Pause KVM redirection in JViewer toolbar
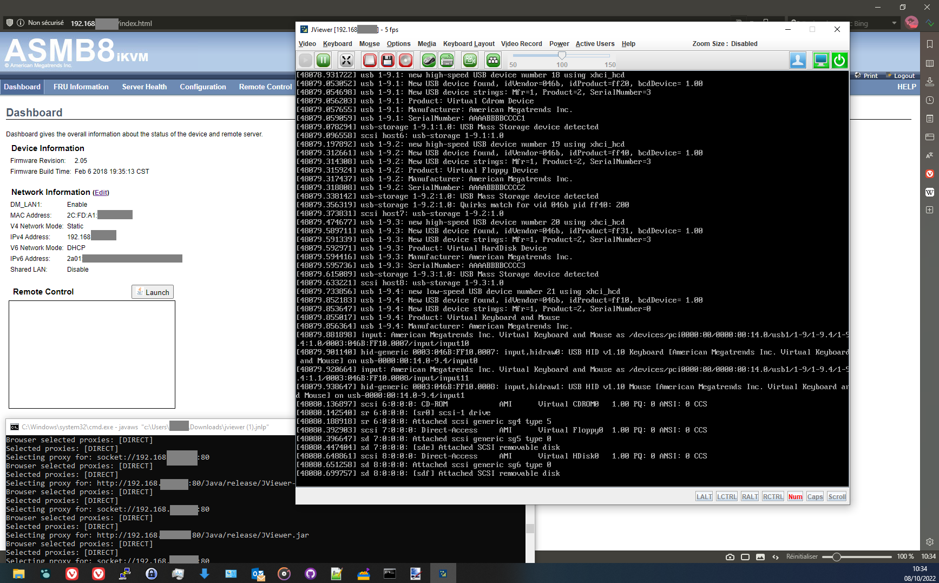Image resolution: width=939 pixels, height=583 pixels. (323, 60)
